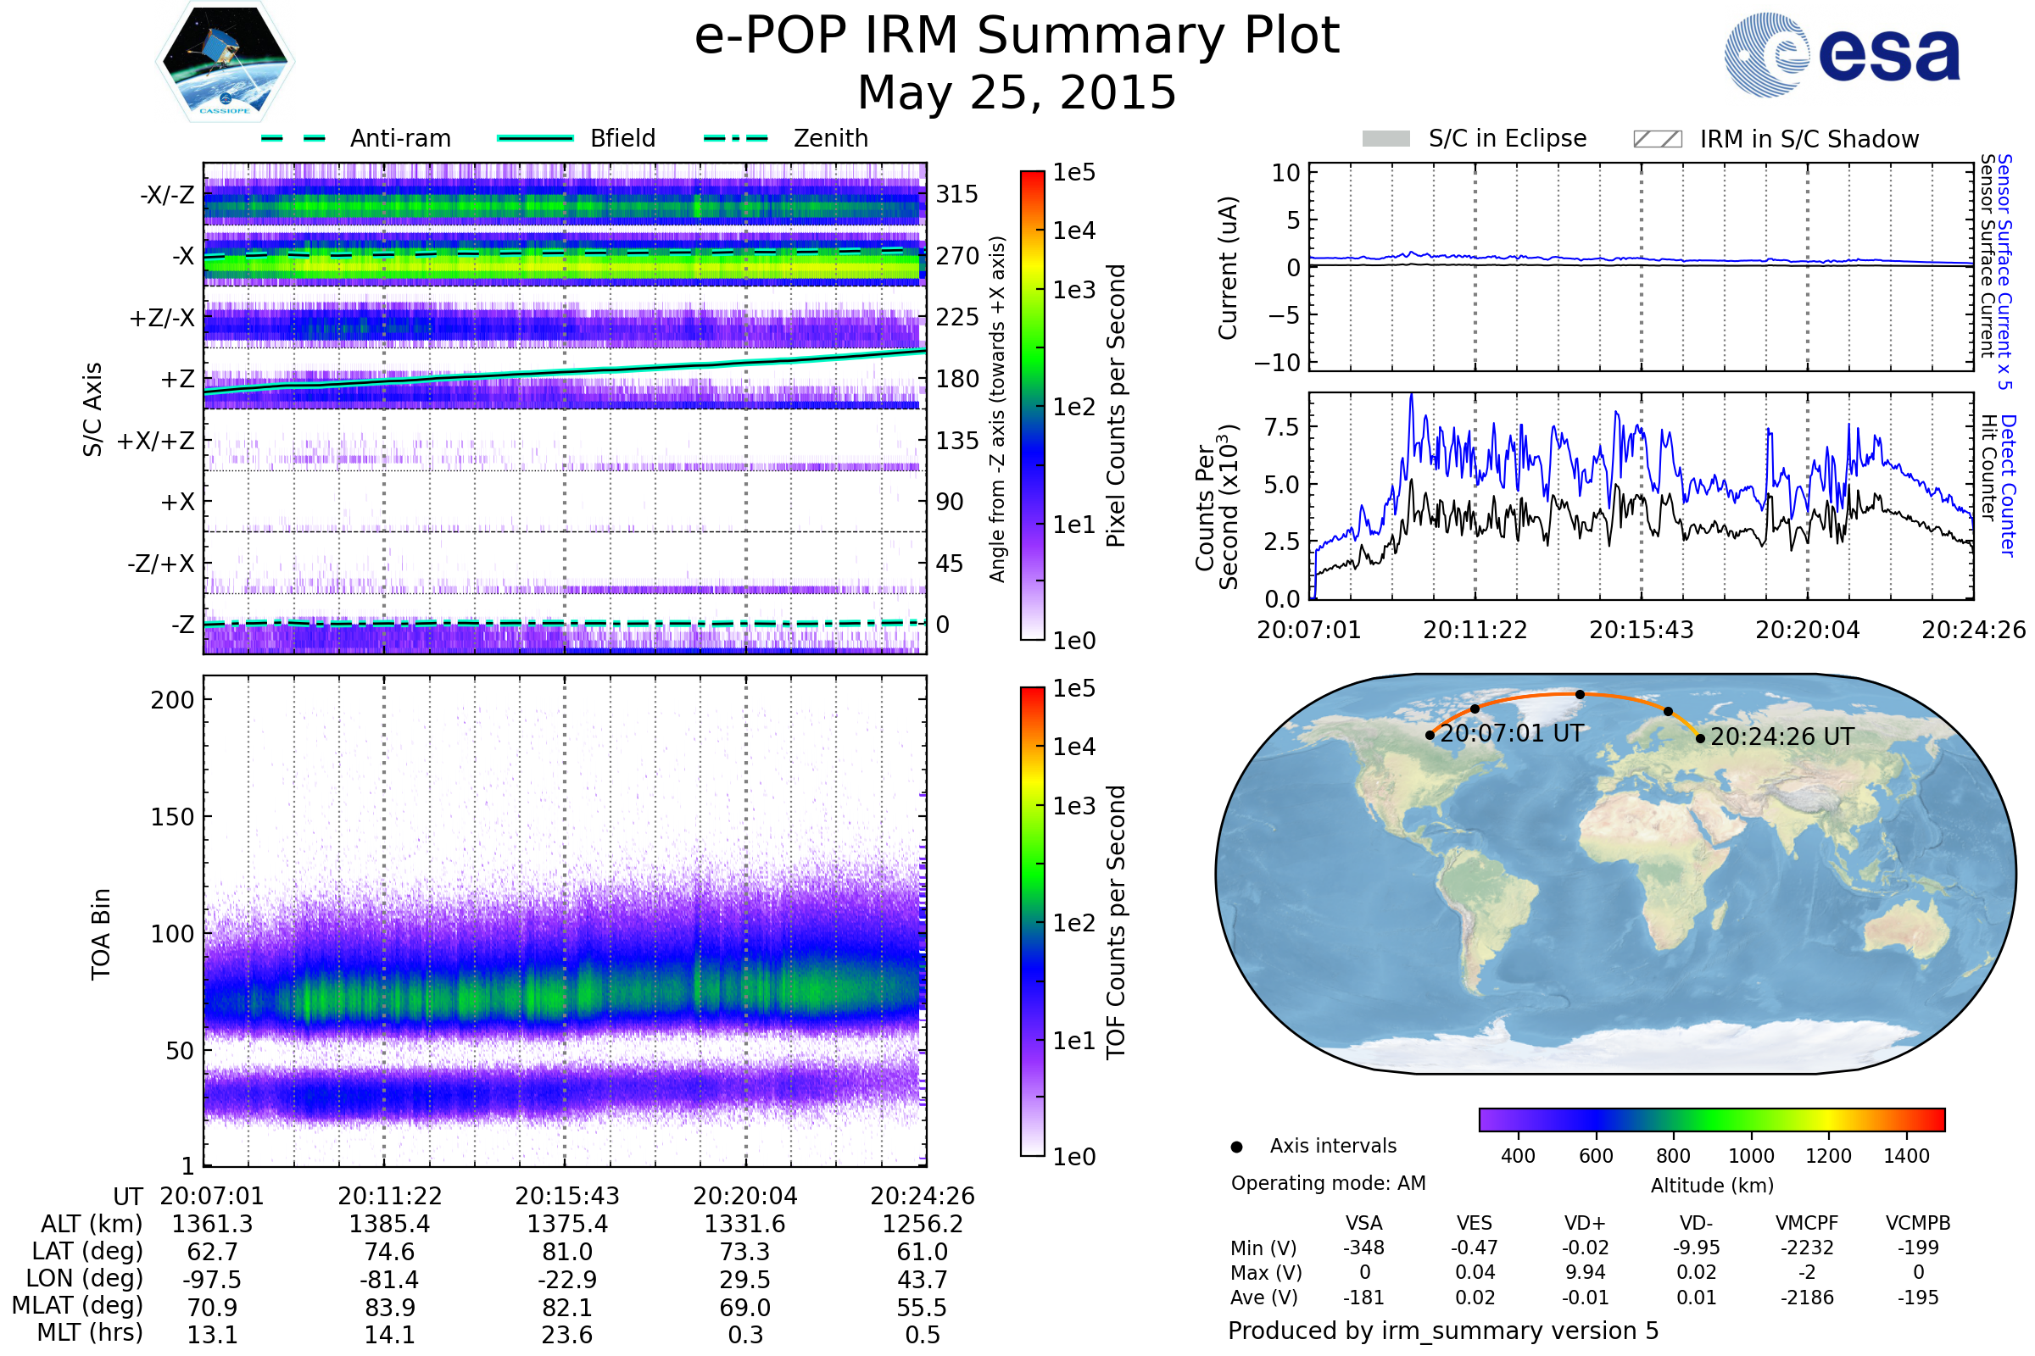
Task: Click the 20:07:01 UT start point on map
Action: (1430, 735)
